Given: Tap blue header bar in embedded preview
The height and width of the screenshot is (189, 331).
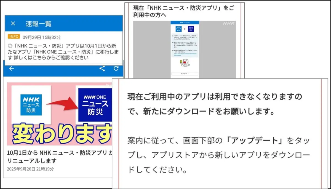Looking at the screenshot, I should pos(185,23).
